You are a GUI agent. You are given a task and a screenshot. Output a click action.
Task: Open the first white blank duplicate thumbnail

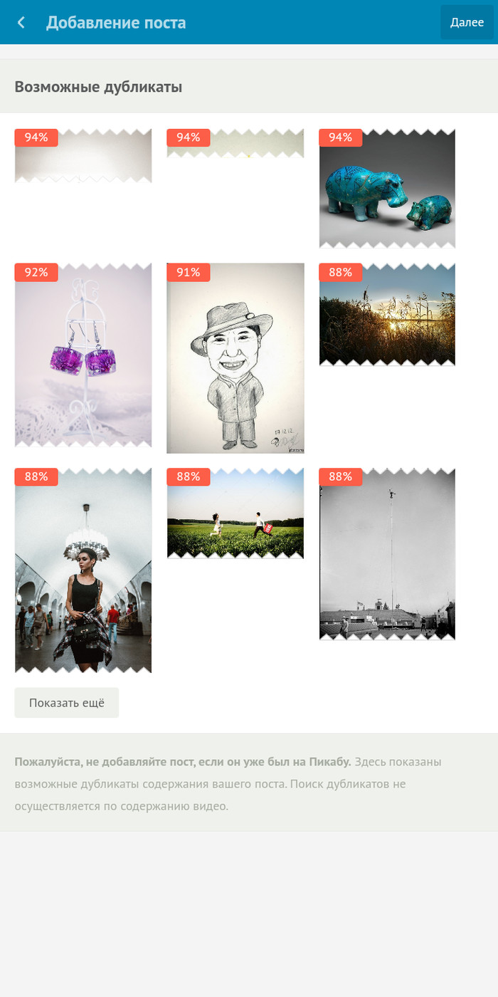coord(83,156)
